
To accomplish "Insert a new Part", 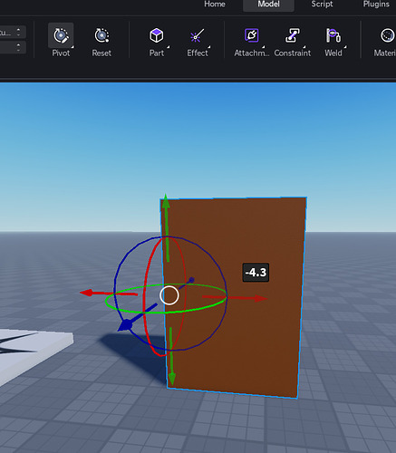I will pyautogui.click(x=157, y=35).
